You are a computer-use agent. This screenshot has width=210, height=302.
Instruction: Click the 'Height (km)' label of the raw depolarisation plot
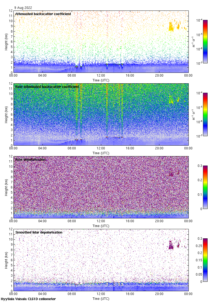click(6, 187)
